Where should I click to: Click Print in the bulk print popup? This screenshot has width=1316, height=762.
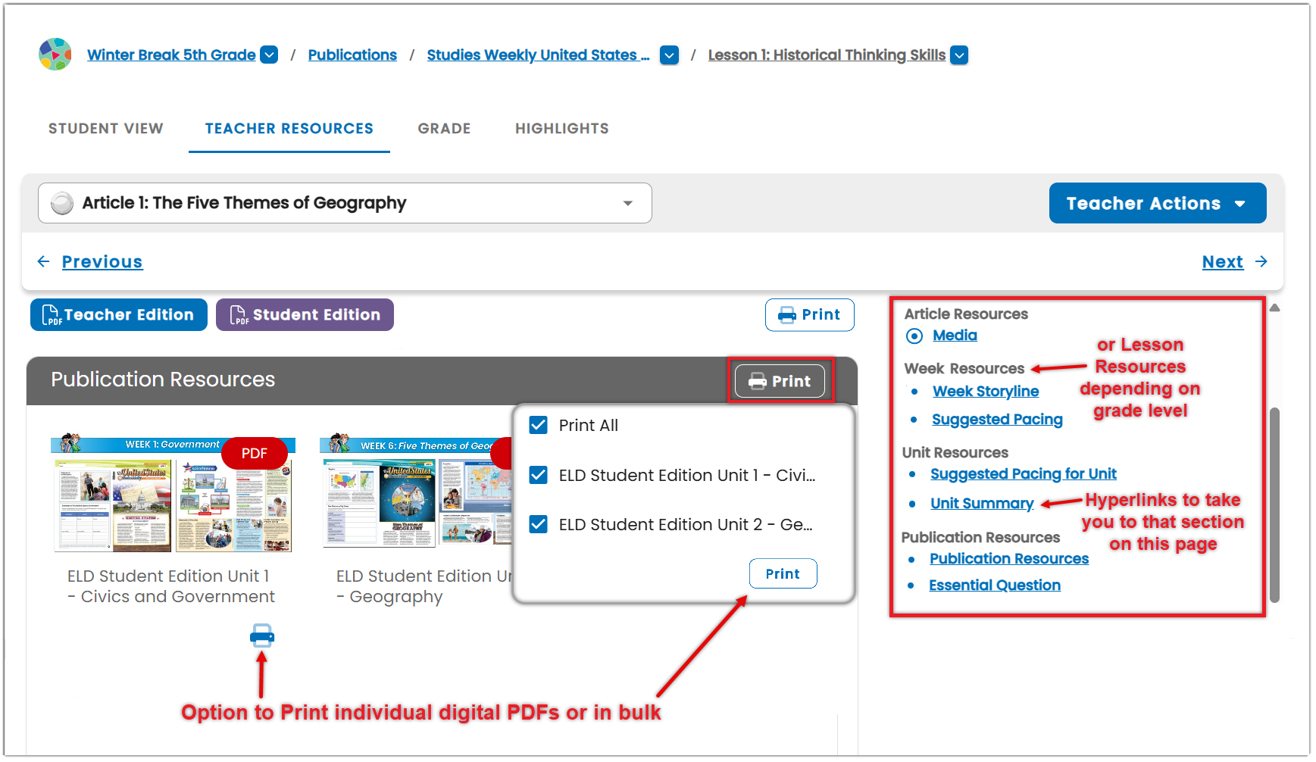783,573
